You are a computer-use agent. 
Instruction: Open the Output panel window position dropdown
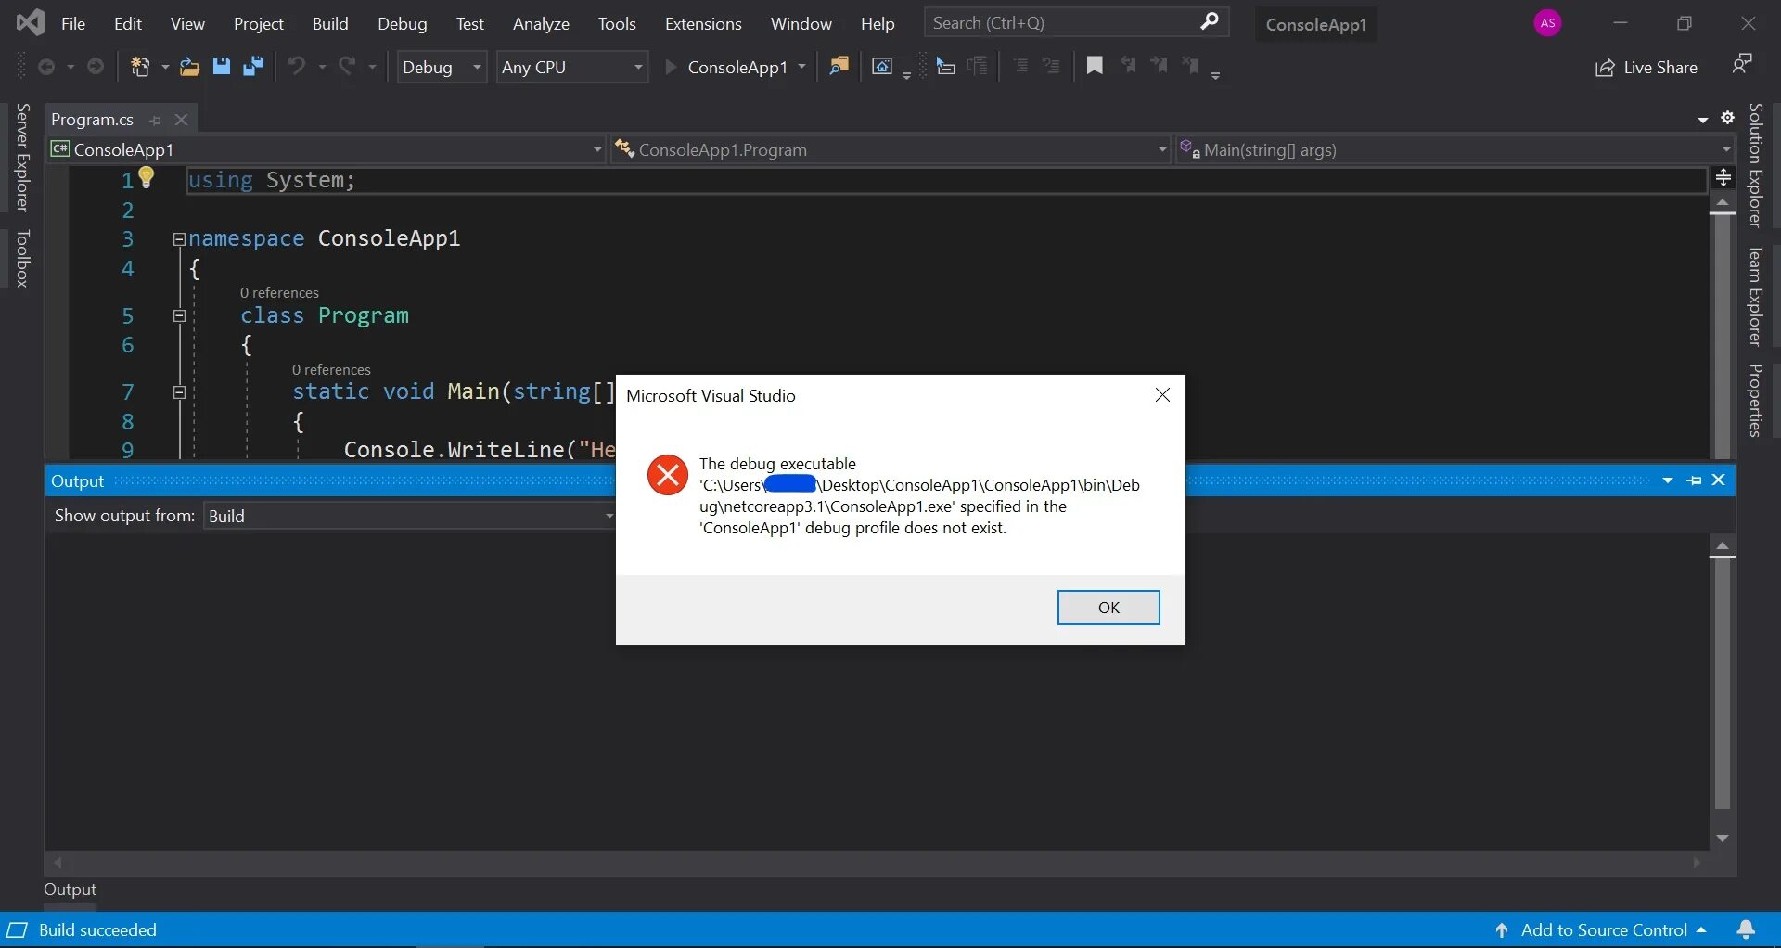1668,480
